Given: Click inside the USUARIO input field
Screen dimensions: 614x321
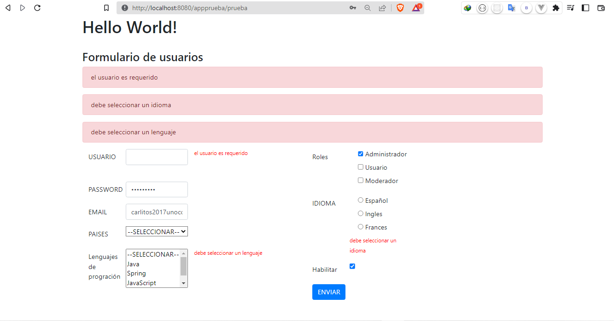Looking at the screenshot, I should 157,157.
